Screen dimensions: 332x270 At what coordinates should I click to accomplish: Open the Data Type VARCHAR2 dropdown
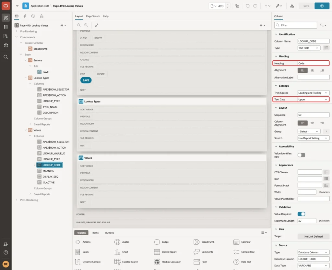click(x=314, y=265)
